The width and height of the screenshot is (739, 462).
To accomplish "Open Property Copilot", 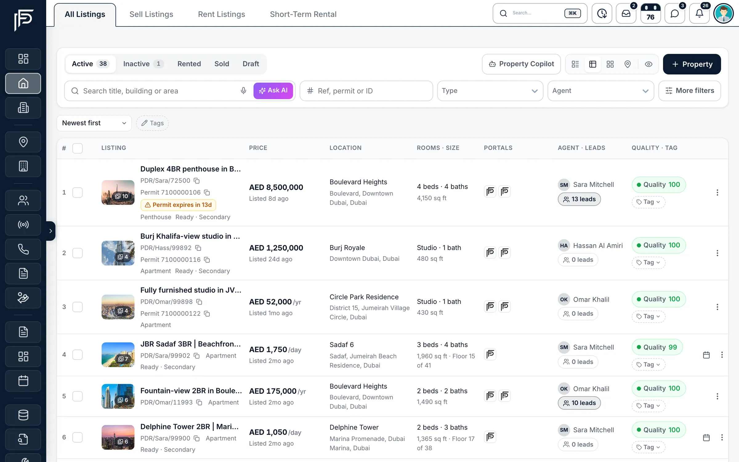I will pos(521,64).
